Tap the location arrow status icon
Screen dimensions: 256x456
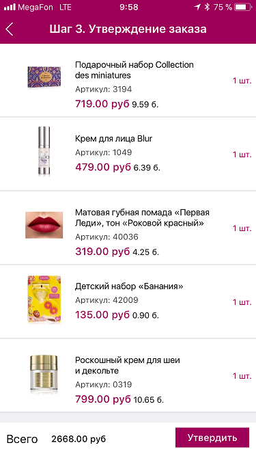click(197, 8)
